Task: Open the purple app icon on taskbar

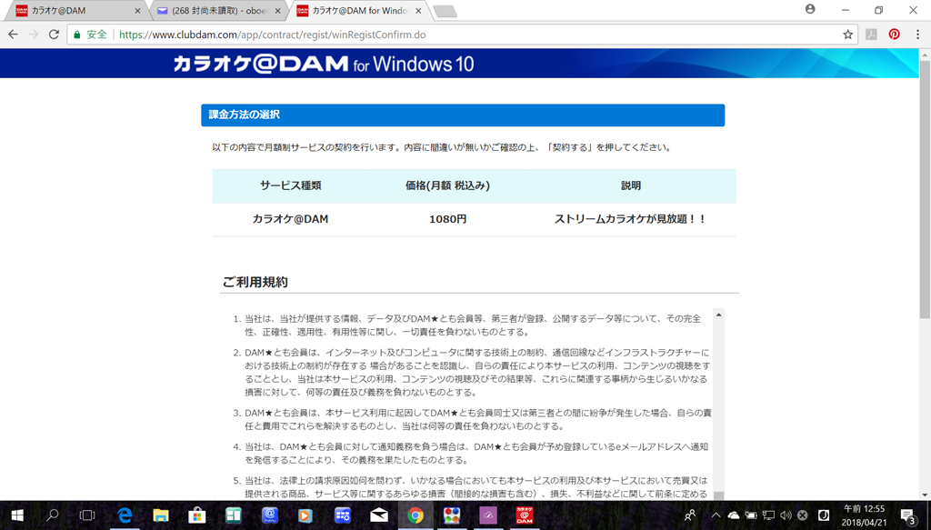Action: [x=488, y=515]
